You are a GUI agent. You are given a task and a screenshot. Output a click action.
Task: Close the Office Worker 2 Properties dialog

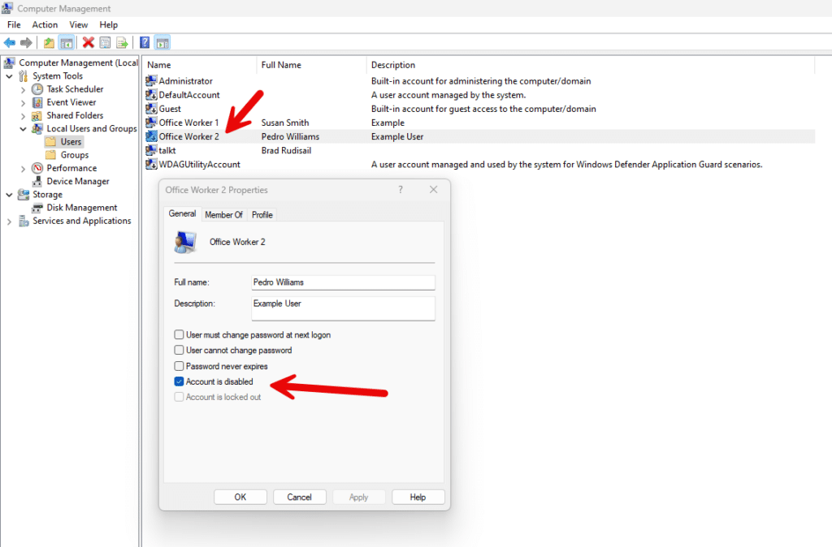[434, 190]
